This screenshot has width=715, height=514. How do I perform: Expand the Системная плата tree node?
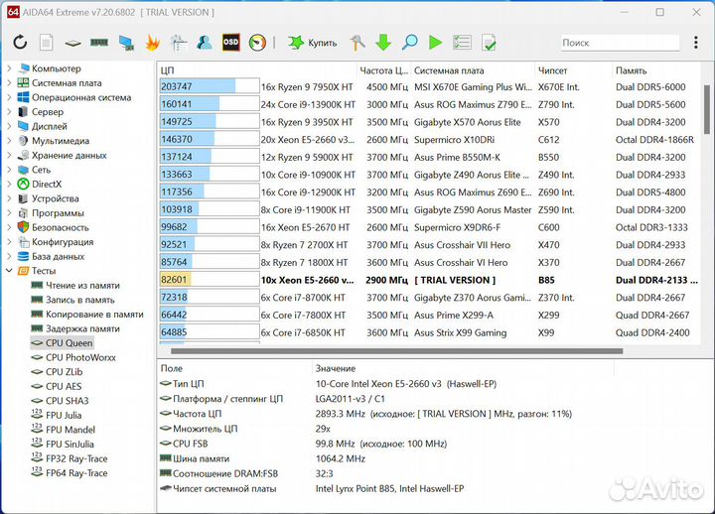click(10, 83)
